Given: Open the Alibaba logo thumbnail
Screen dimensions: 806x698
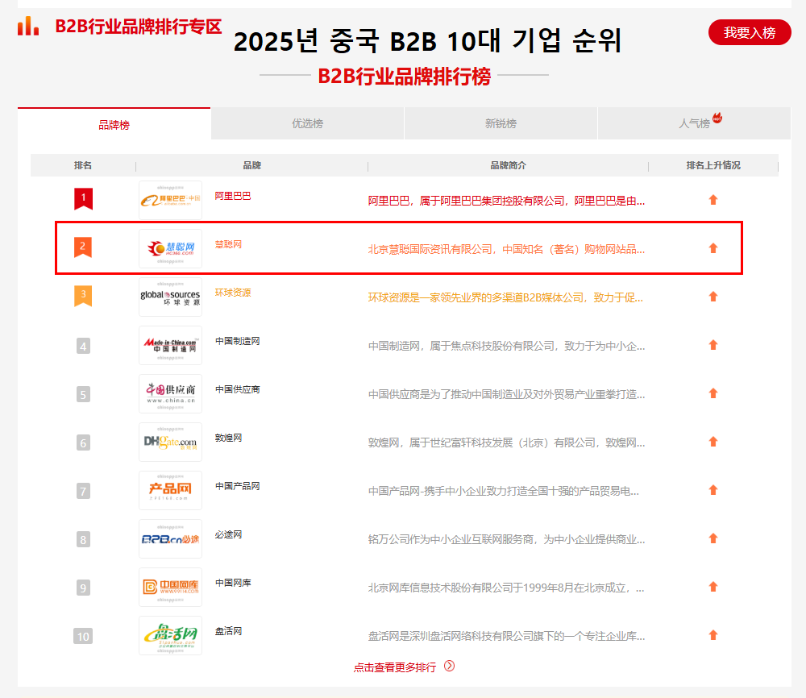Looking at the screenshot, I should click(x=170, y=200).
